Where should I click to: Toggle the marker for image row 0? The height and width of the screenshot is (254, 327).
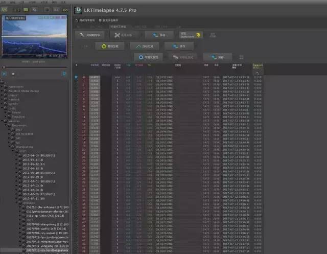pyautogui.click(x=77, y=78)
